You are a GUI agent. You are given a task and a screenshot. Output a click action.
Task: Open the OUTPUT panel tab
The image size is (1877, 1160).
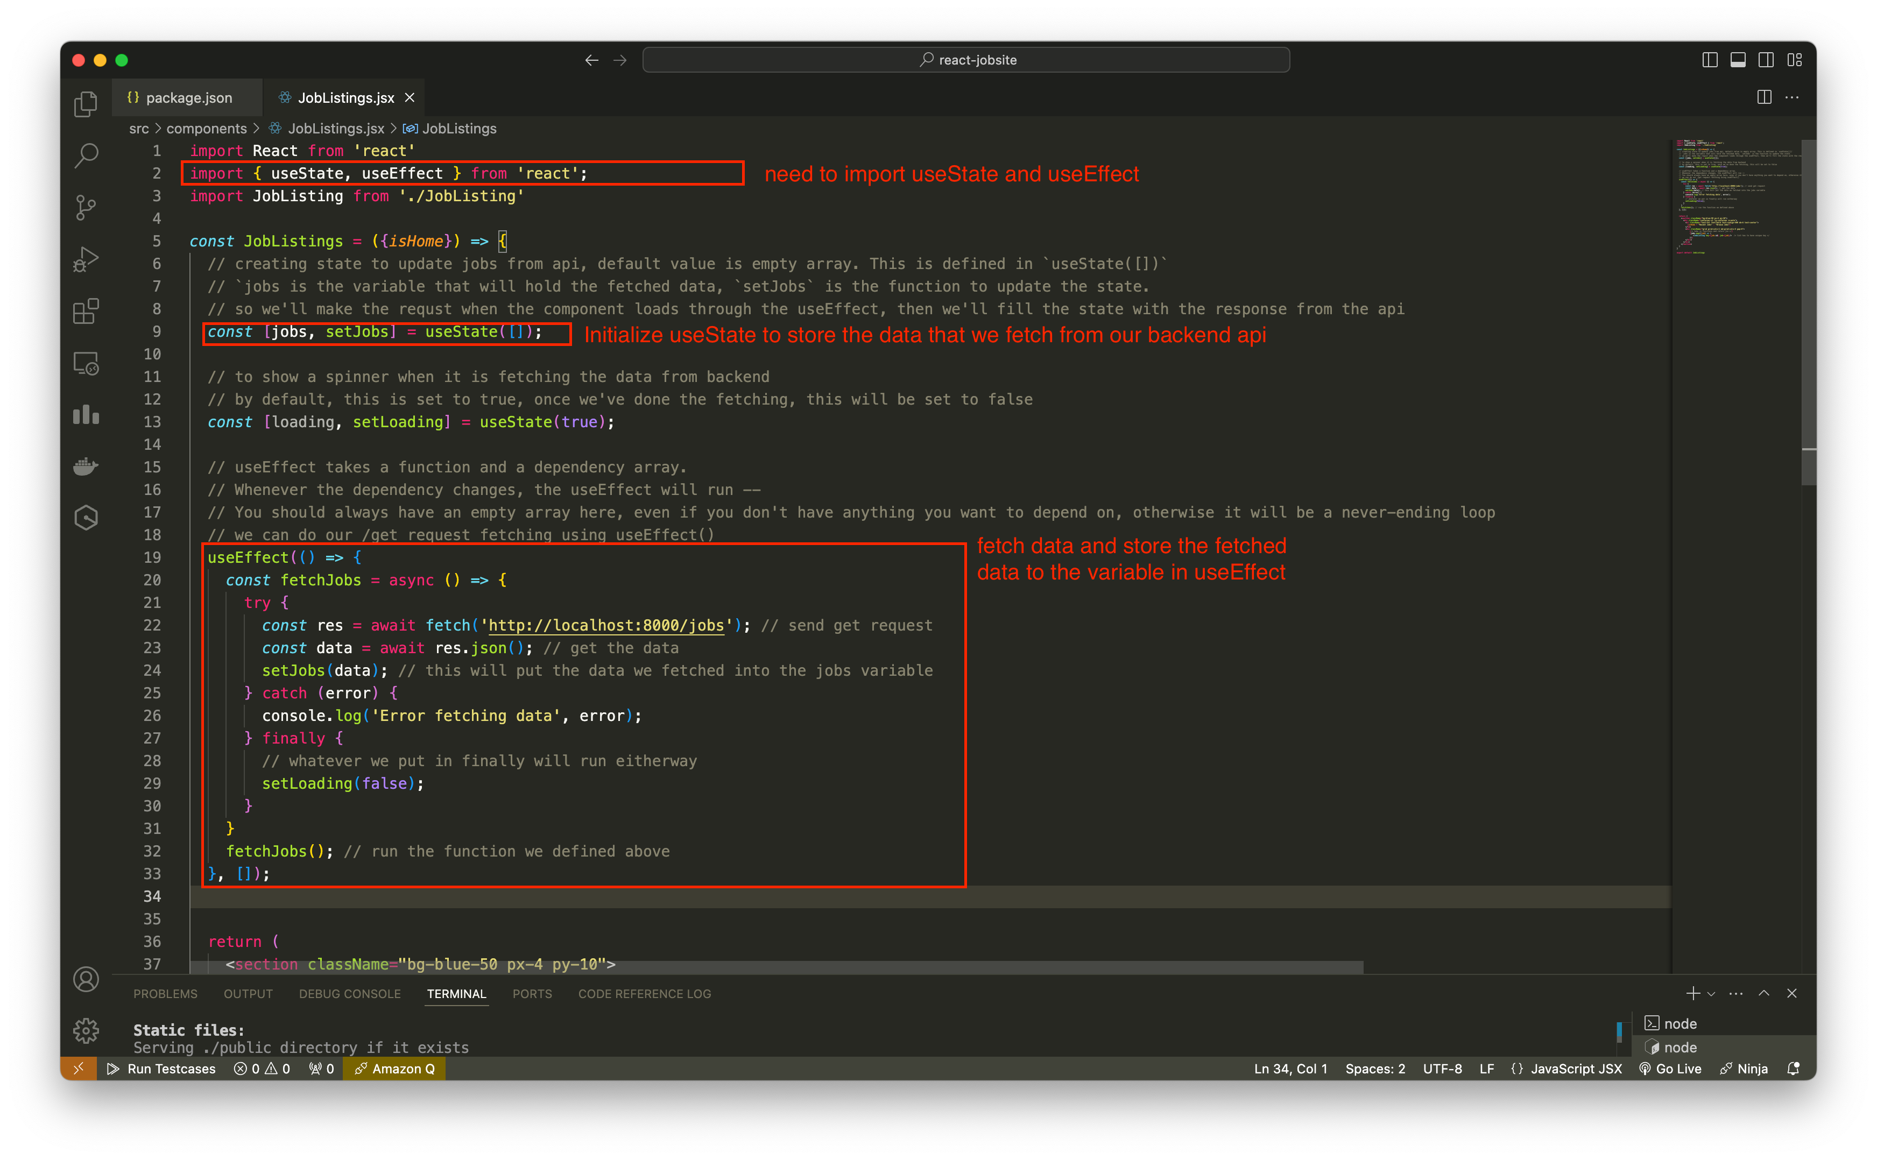[248, 994]
